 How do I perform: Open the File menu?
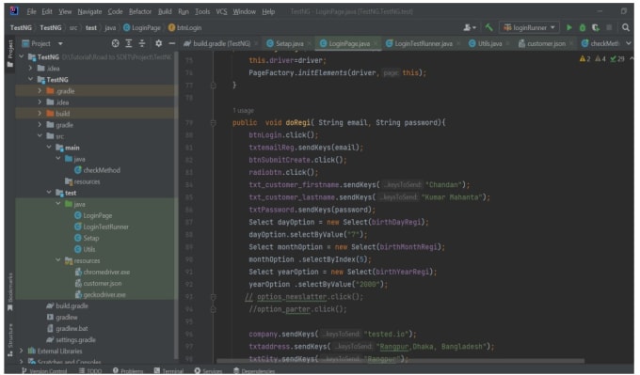click(x=31, y=12)
